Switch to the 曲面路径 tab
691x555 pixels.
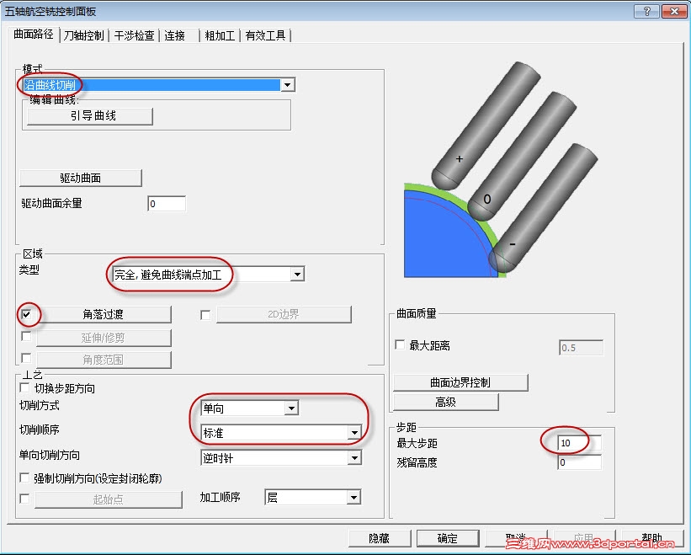pyautogui.click(x=34, y=34)
